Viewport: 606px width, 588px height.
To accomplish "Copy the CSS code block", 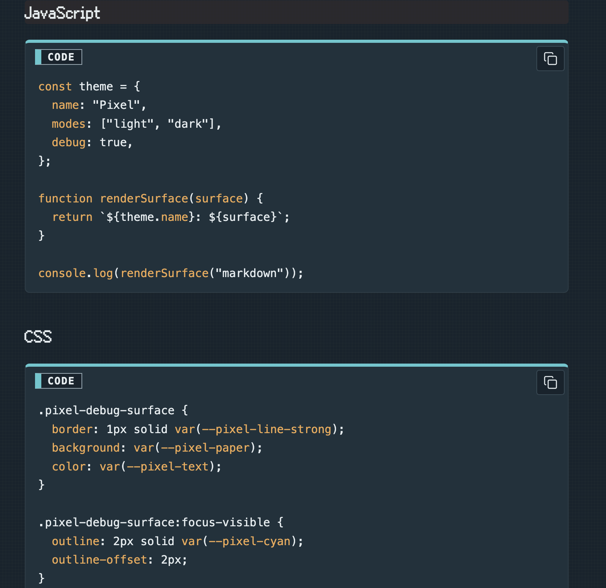I will 550,382.
